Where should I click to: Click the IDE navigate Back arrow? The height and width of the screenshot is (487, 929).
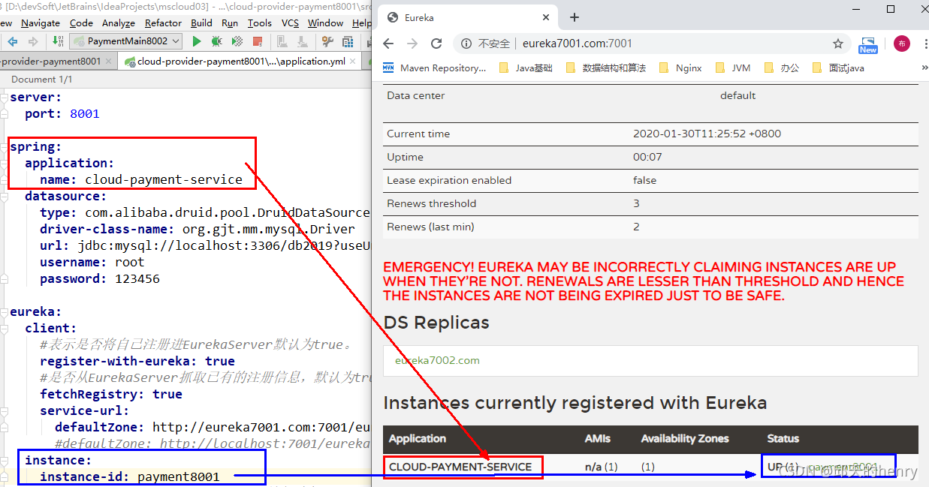12,42
